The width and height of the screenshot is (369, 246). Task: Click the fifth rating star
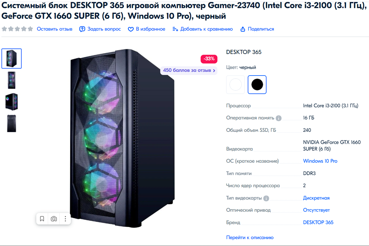point(30,29)
